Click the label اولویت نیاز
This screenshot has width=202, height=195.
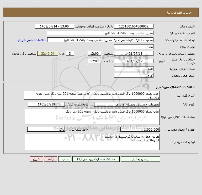pos(187,47)
